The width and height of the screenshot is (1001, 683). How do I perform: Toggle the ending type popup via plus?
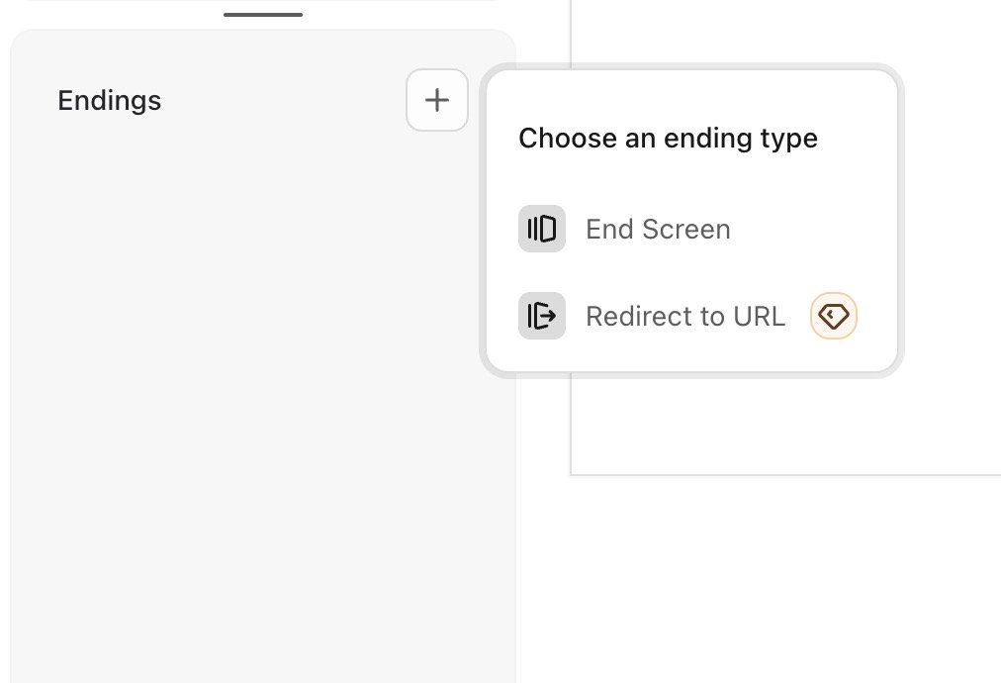coord(436,100)
